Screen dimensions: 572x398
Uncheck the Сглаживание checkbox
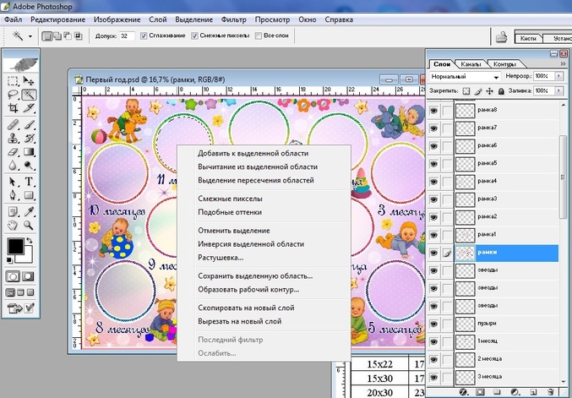(x=144, y=36)
